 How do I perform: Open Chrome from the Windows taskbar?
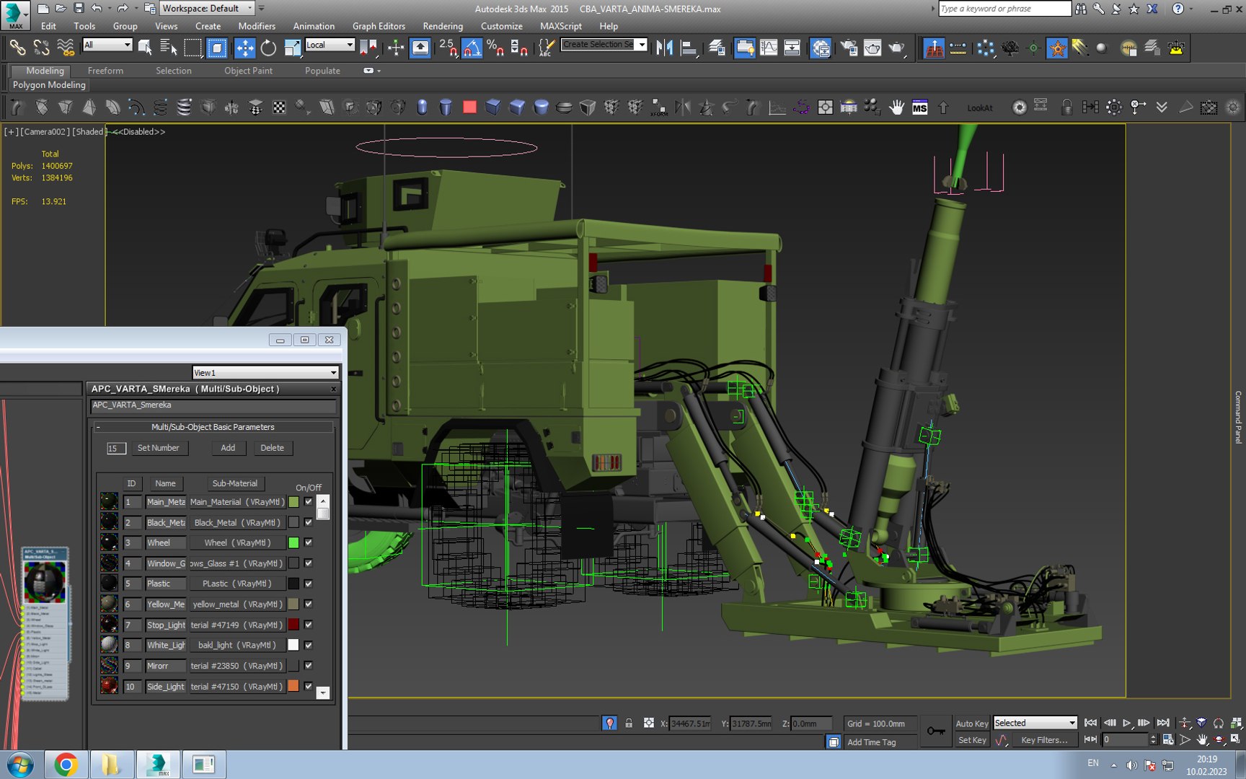pyautogui.click(x=66, y=765)
